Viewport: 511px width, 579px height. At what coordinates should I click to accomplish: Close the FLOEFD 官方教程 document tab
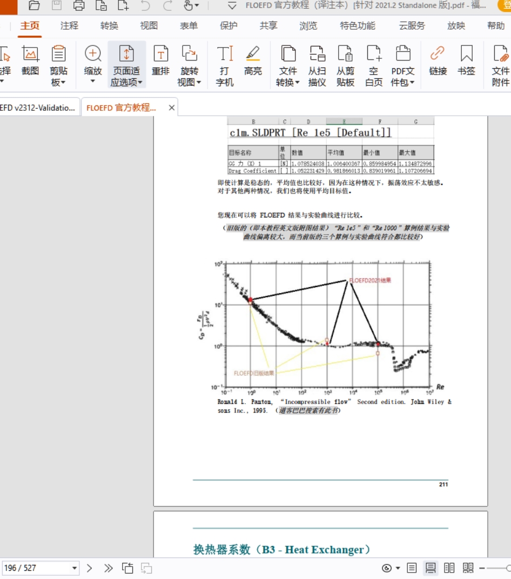[172, 108]
